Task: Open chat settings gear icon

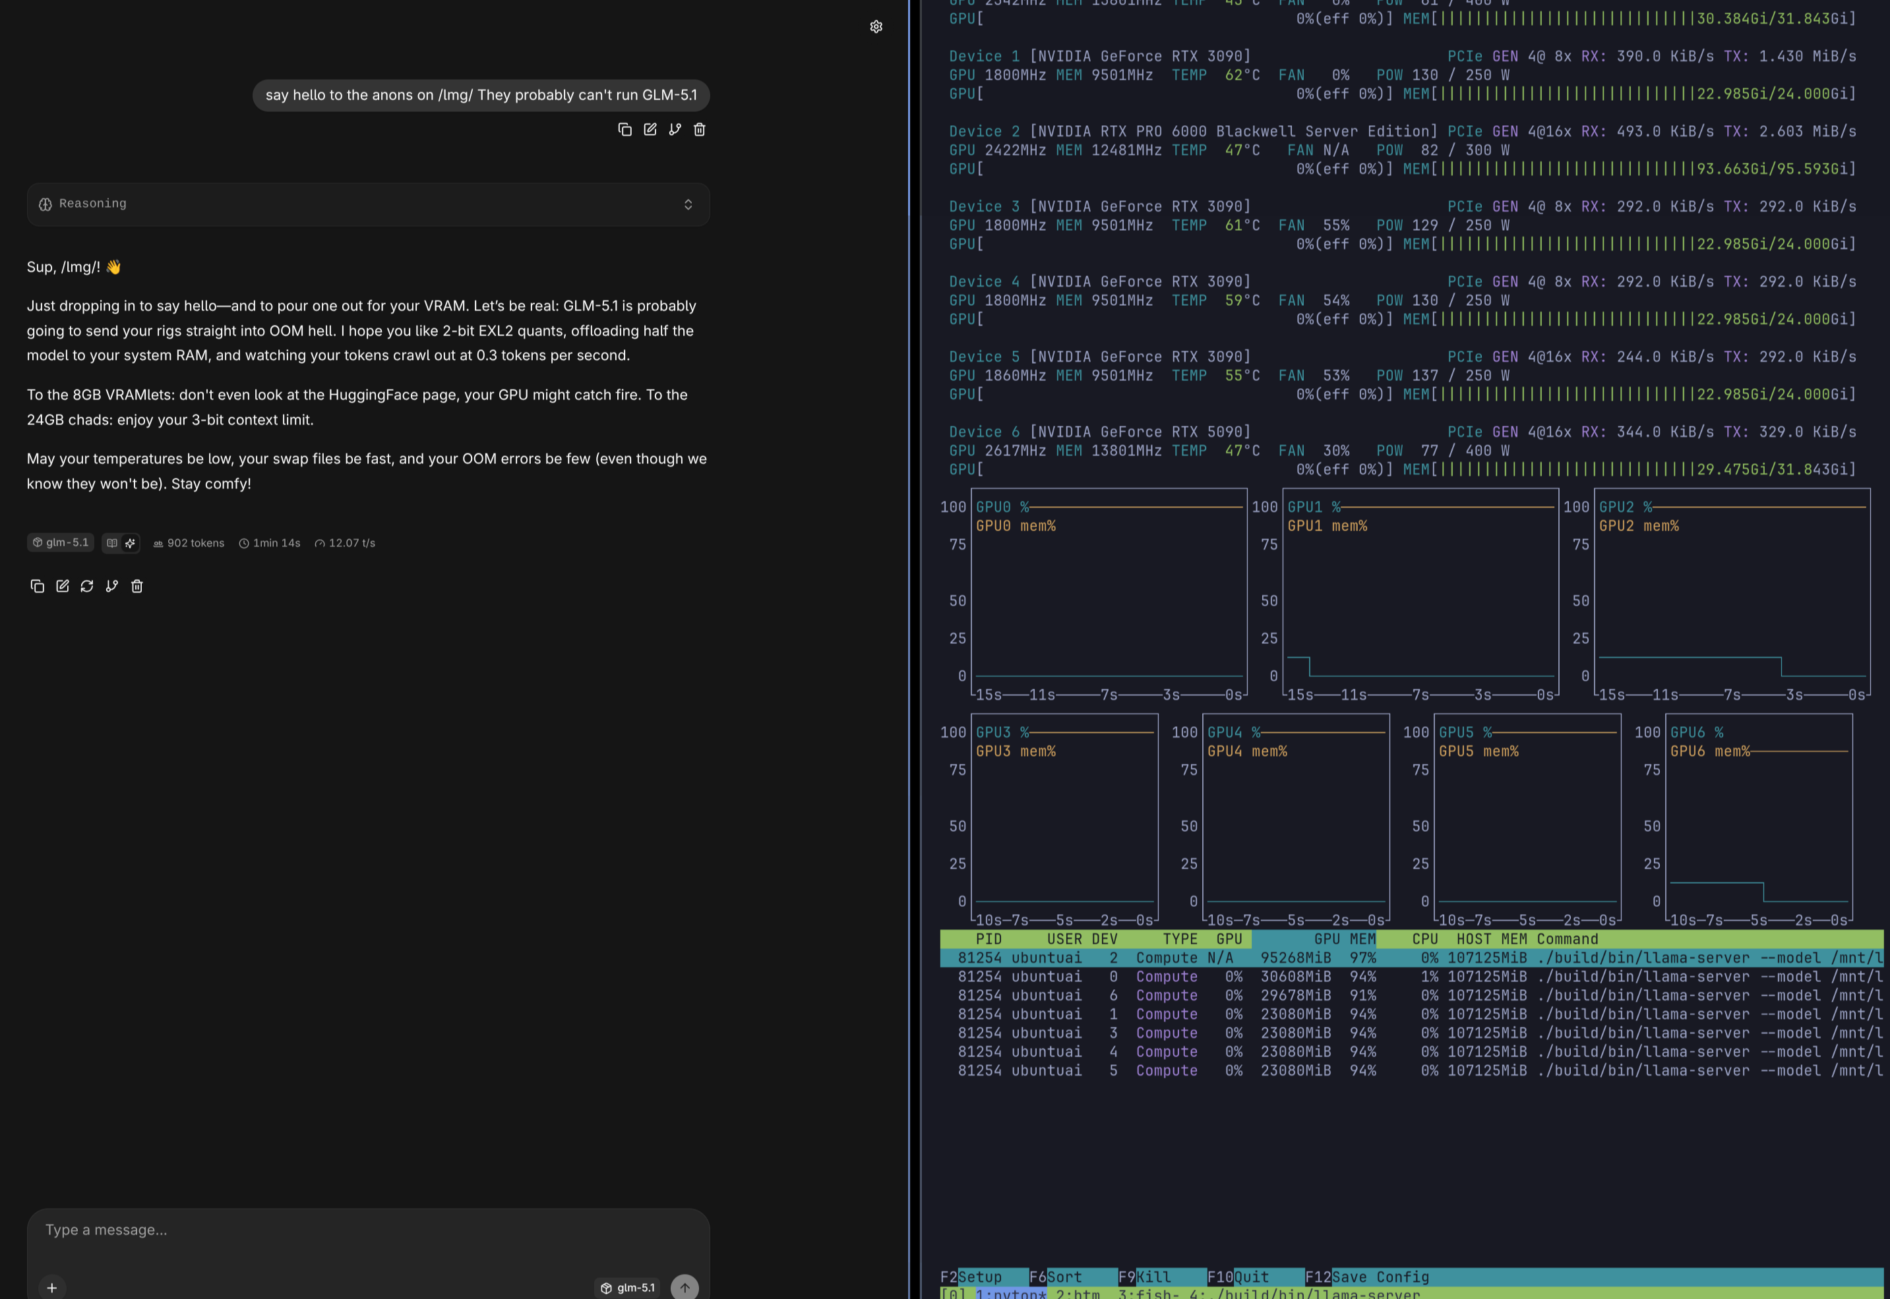Action: [875, 27]
